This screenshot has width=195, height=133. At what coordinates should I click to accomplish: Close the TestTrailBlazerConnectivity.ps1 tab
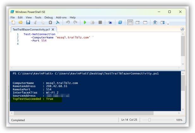point(53,29)
